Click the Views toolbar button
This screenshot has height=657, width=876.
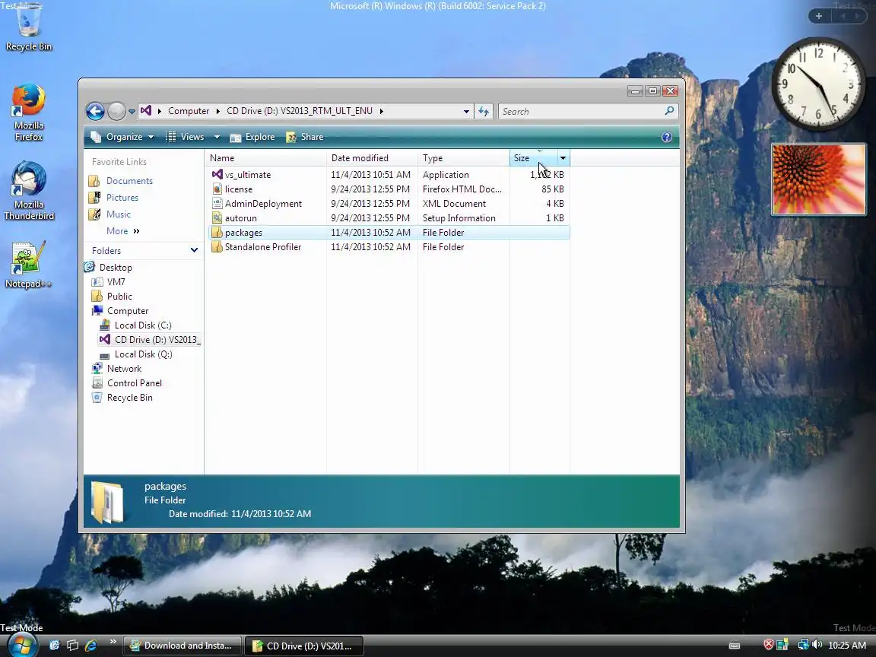click(x=186, y=137)
